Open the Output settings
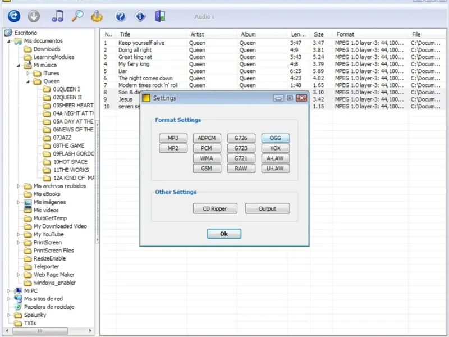The image size is (449, 337). (x=267, y=209)
